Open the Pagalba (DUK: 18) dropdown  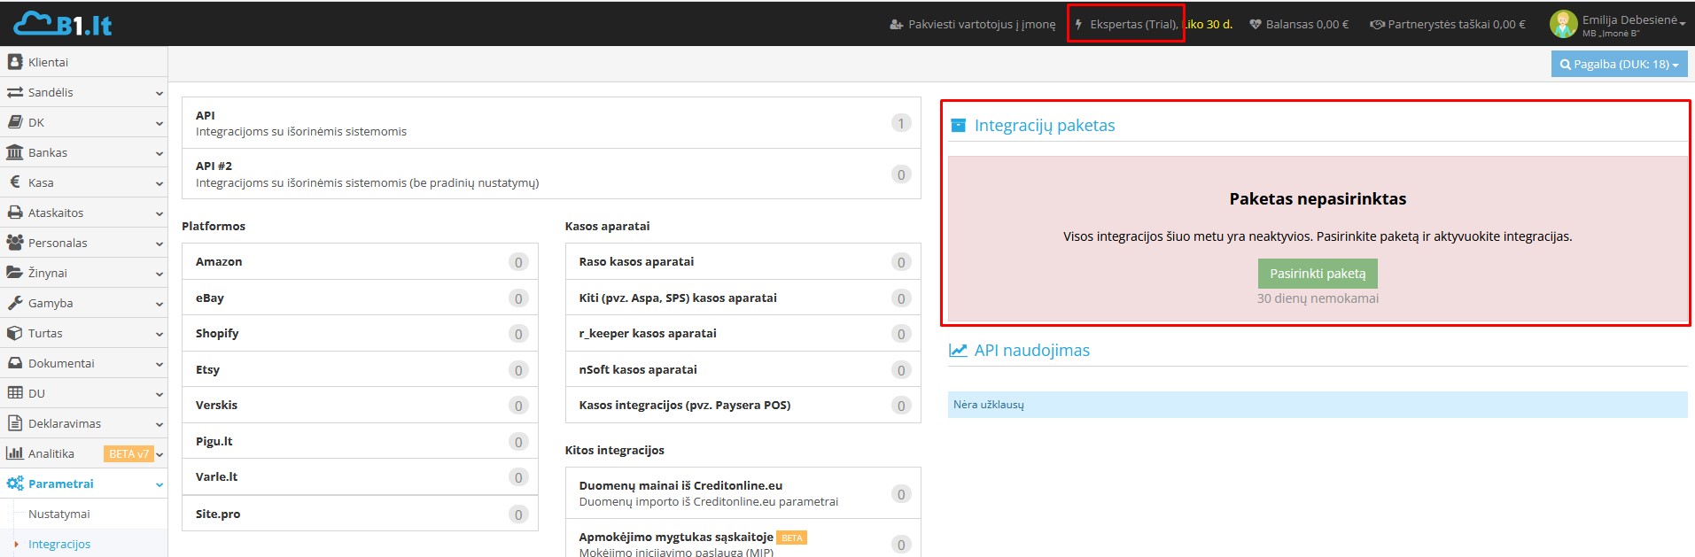[1619, 64]
